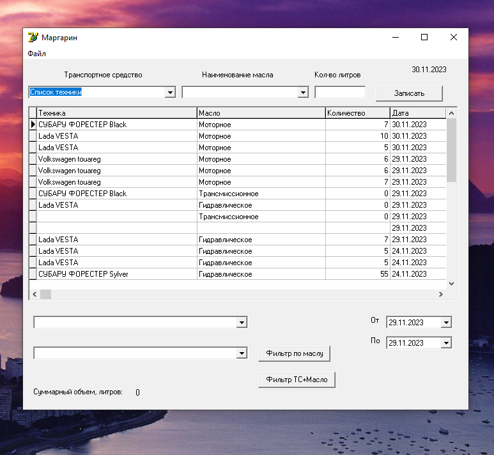Minimize the Маргарин window
The height and width of the screenshot is (455, 494).
(396, 37)
